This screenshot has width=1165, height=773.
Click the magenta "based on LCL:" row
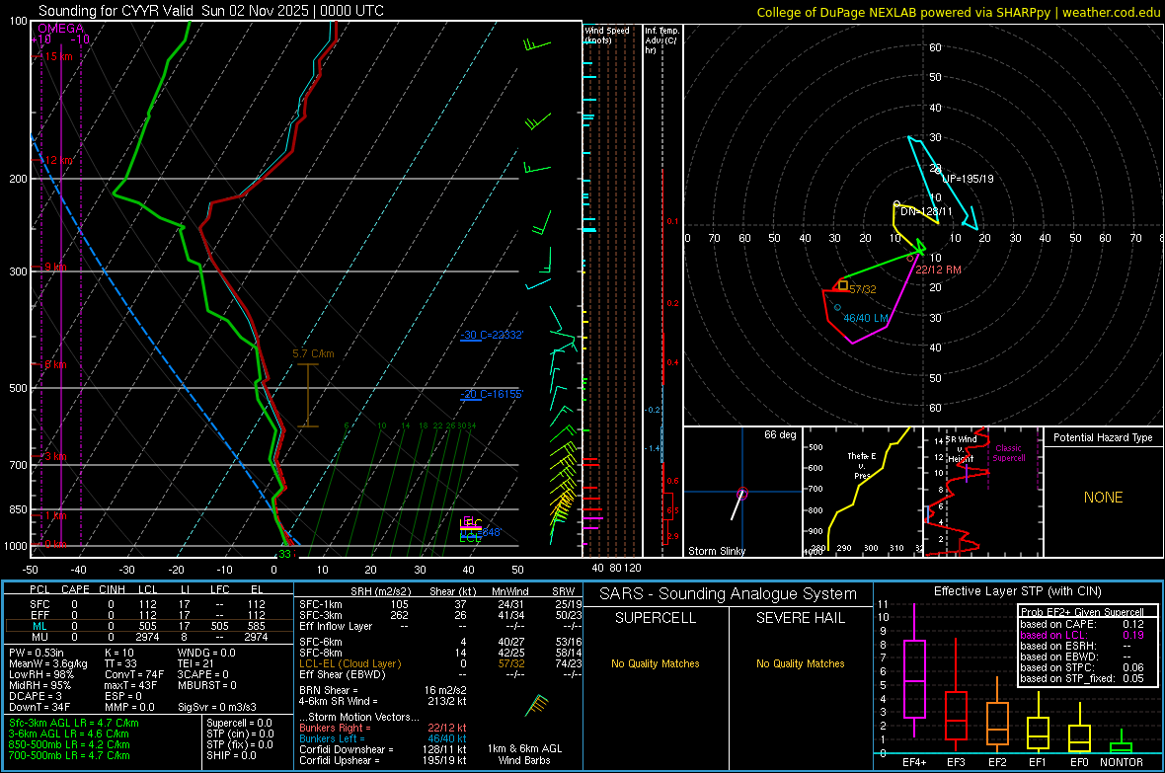(1082, 635)
